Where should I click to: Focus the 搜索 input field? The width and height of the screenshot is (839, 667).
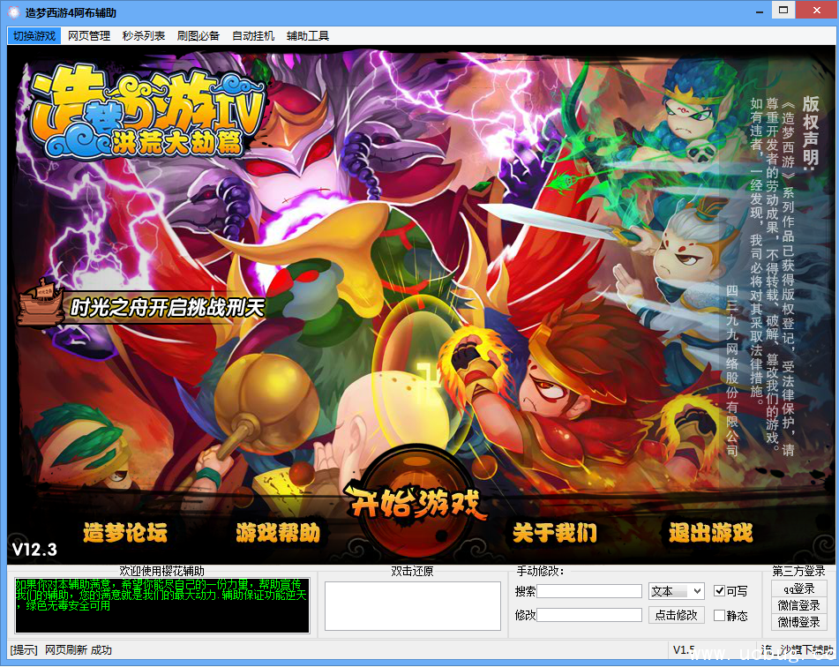[x=589, y=591]
